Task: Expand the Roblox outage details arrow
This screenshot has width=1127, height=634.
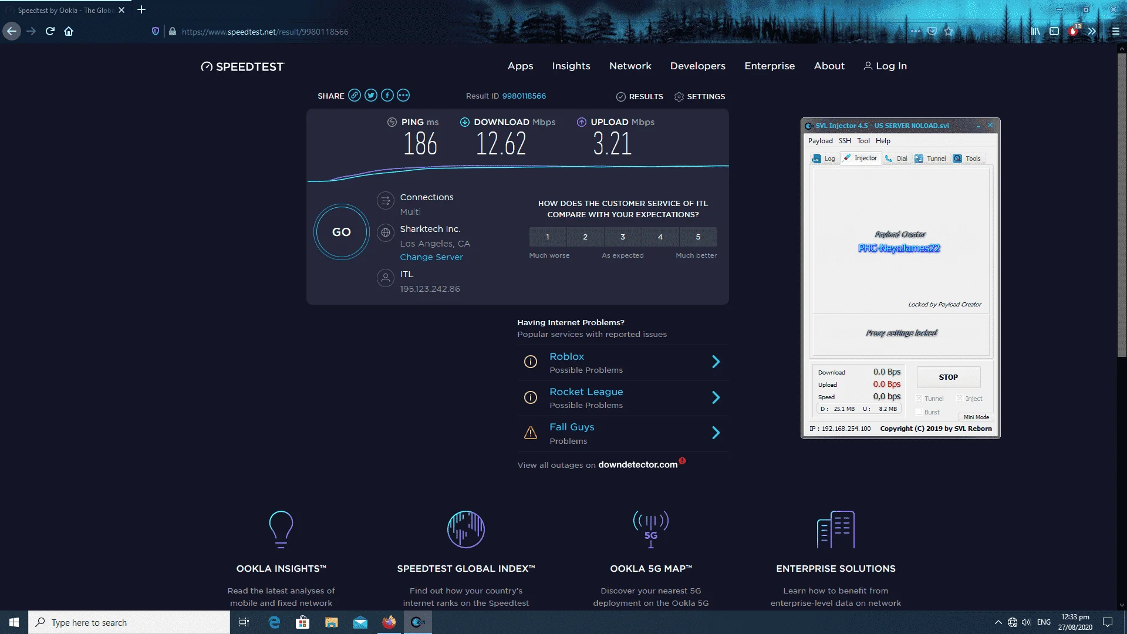Action: click(716, 362)
